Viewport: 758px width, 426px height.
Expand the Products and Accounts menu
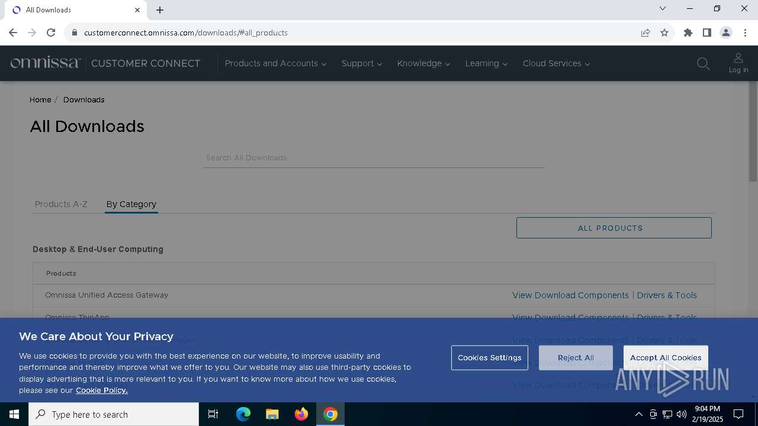point(275,63)
